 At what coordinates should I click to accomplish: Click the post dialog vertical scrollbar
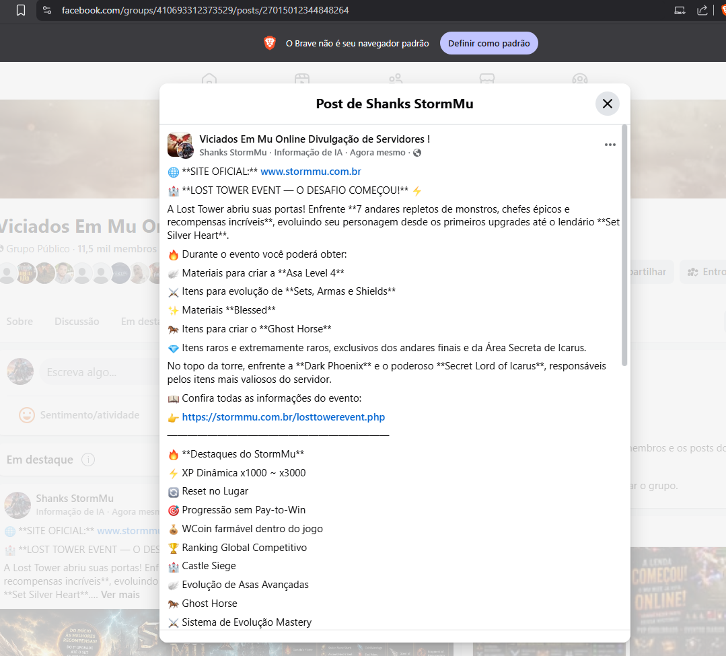624,246
